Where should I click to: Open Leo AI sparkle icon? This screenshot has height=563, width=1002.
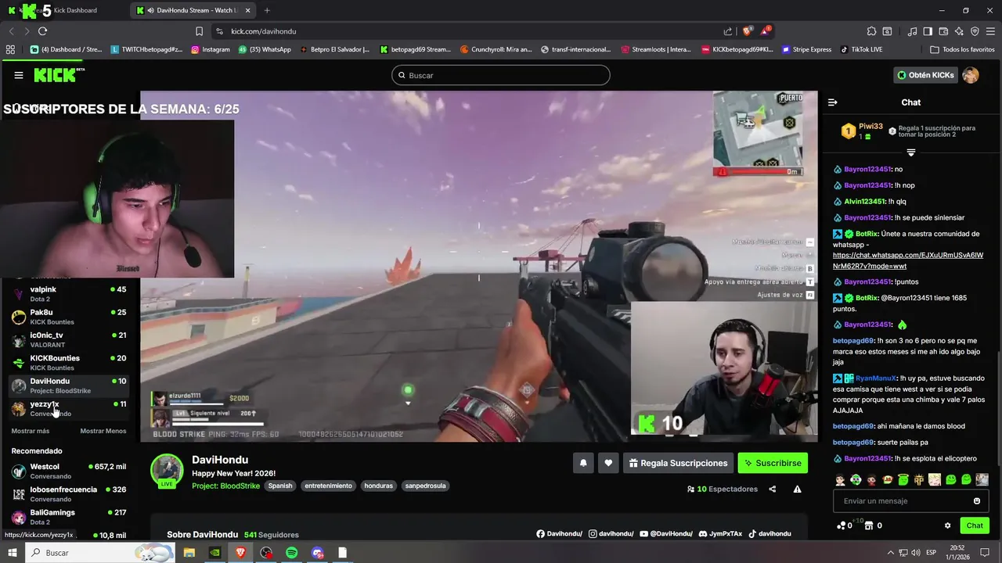pos(959,31)
